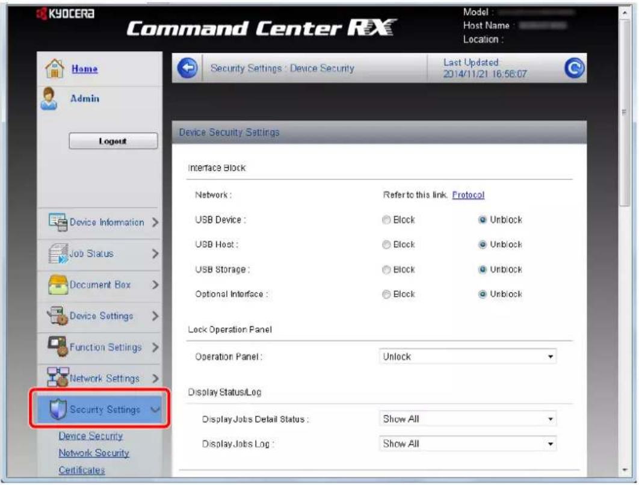Expand Device Information chevron
Screen dimensions: 639x485
tap(155, 223)
